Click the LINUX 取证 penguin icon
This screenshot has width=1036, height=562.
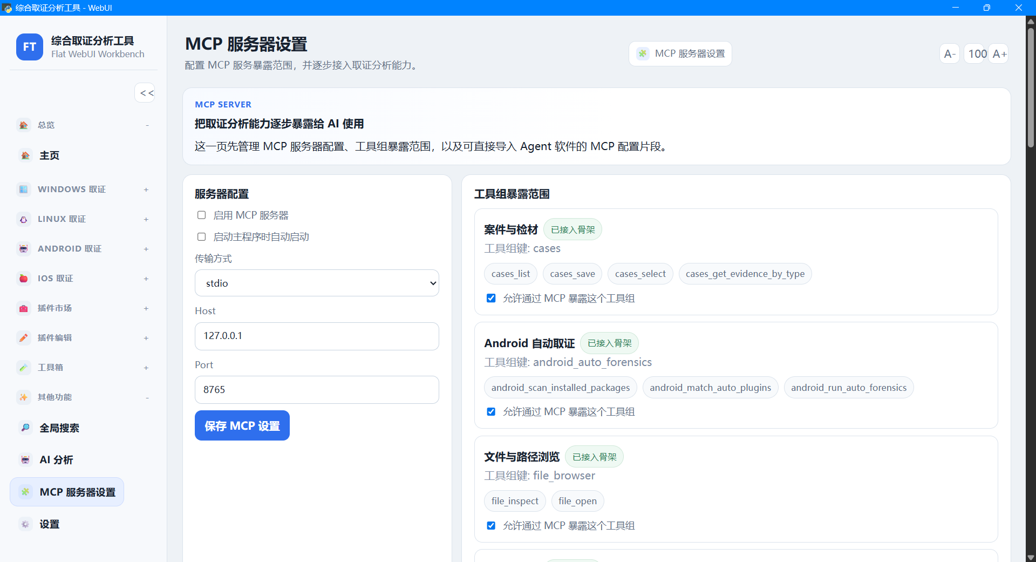pos(23,219)
